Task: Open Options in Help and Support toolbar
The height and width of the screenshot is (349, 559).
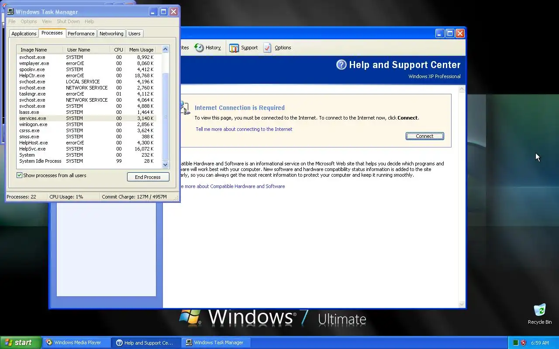Action: tap(277, 48)
